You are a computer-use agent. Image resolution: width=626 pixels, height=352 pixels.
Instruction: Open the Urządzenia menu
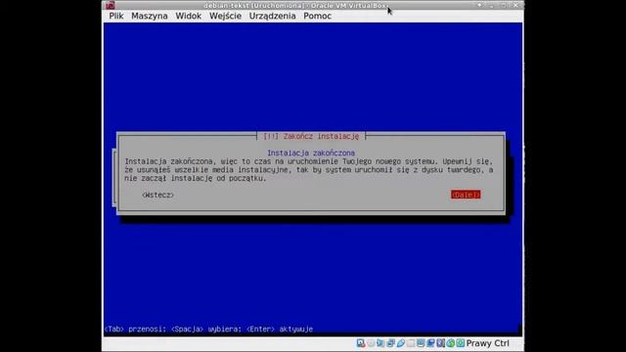point(272,16)
